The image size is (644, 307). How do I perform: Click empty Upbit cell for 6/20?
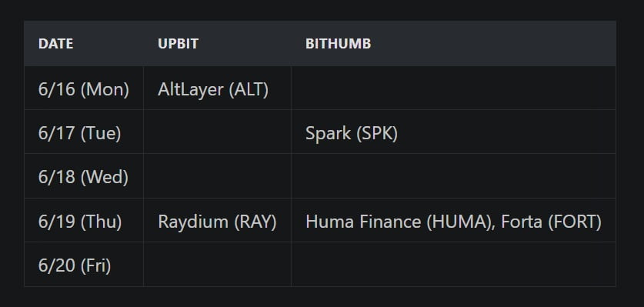pyautogui.click(x=217, y=265)
